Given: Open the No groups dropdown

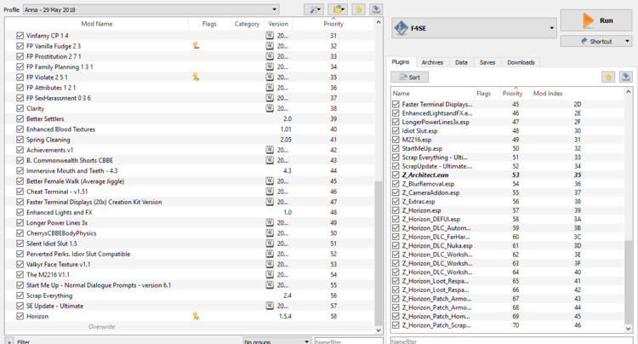Looking at the screenshot, I should point(277,341).
